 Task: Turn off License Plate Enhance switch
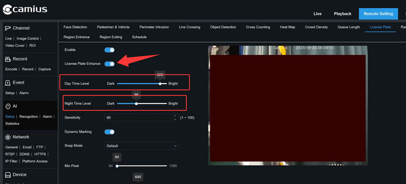pyautogui.click(x=109, y=64)
